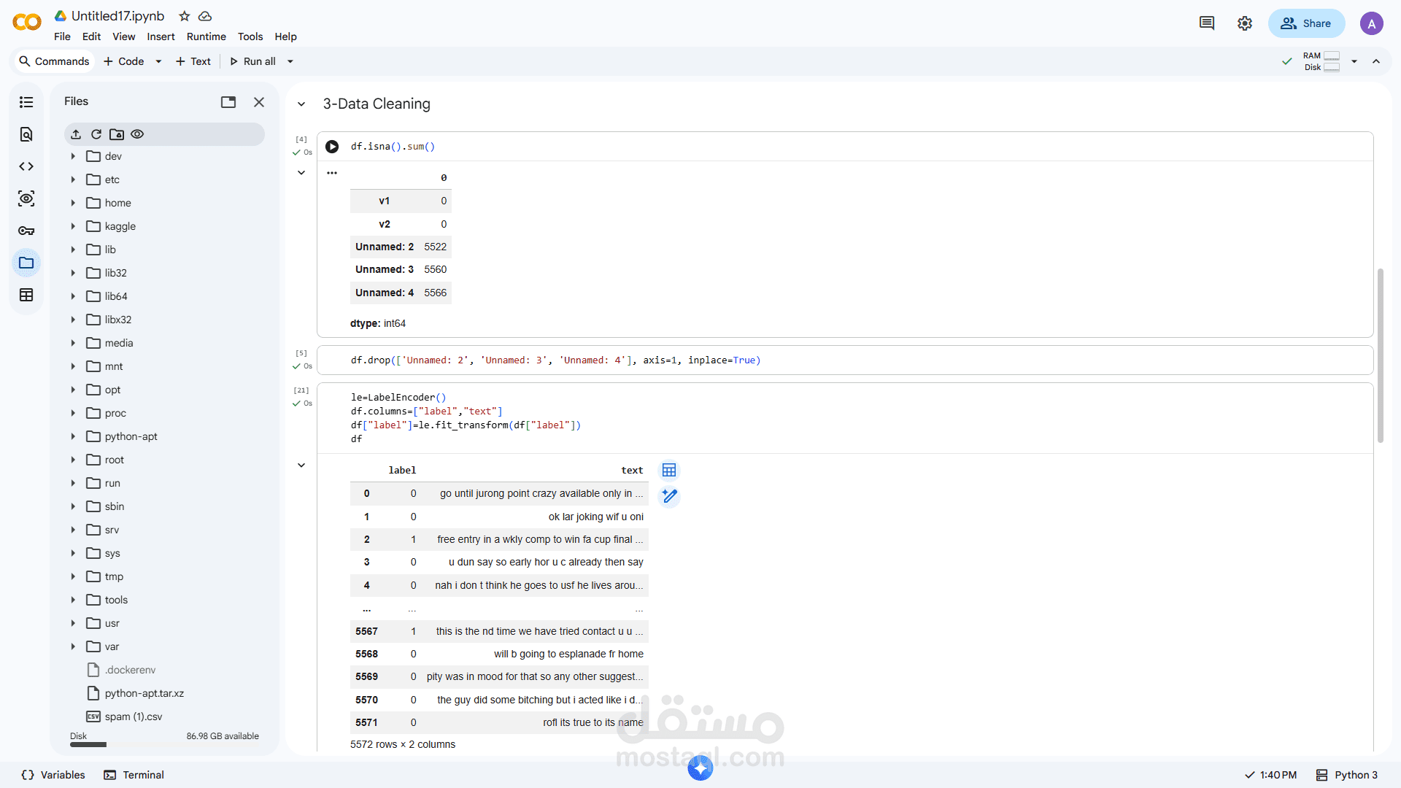
Task: Open the code snippets sidebar icon
Action: pyautogui.click(x=26, y=166)
